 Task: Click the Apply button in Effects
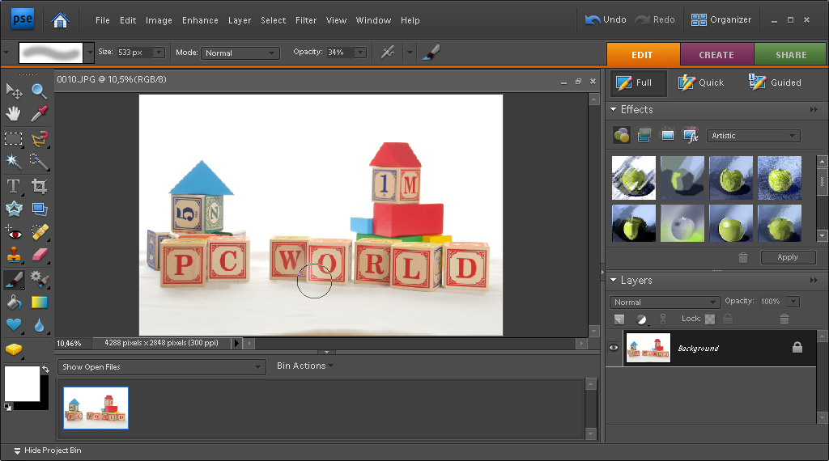[788, 257]
